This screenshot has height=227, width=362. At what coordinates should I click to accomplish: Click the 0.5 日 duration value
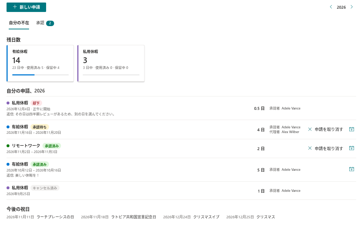click(259, 108)
